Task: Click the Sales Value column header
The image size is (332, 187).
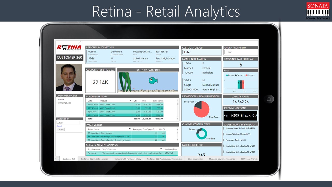Action: pyautogui.click(x=158, y=101)
